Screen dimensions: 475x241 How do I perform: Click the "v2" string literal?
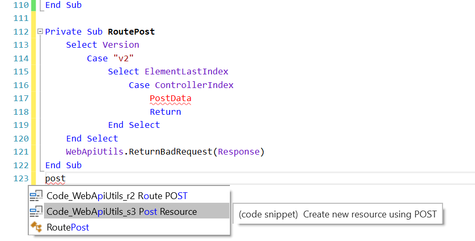(x=111, y=58)
